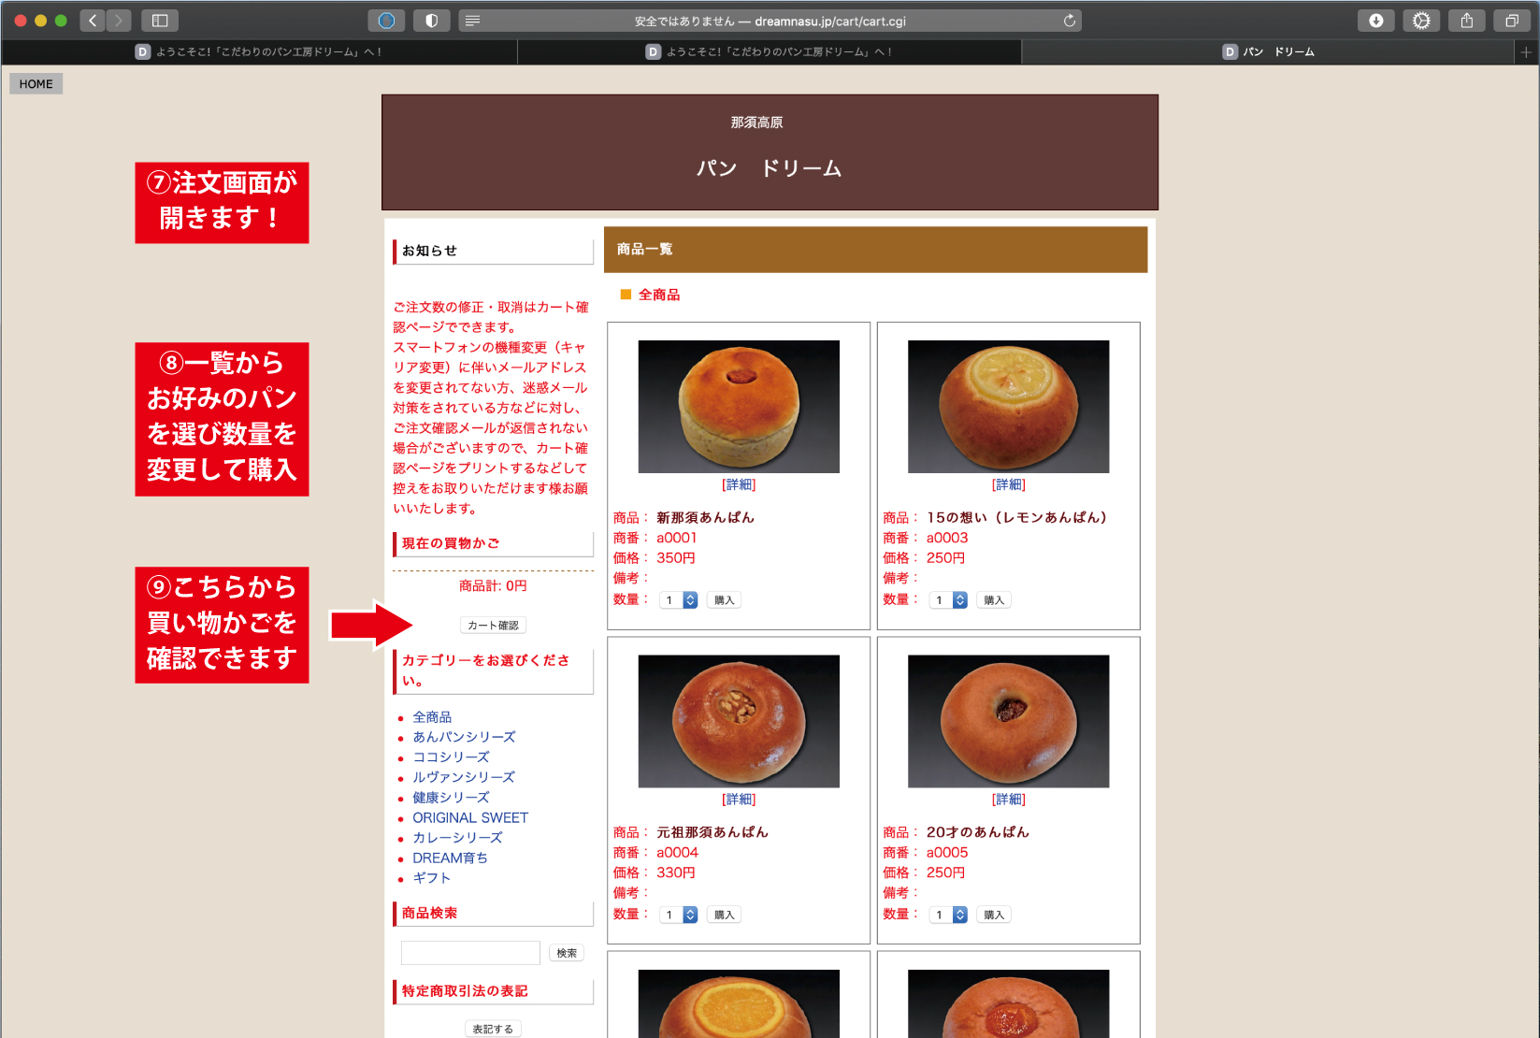Open the ORIGINAL SWEET category
Screen dimensions: 1540x1038
[470, 817]
